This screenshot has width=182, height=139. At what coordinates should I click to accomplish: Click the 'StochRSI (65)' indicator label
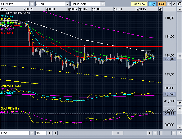pos(10,109)
